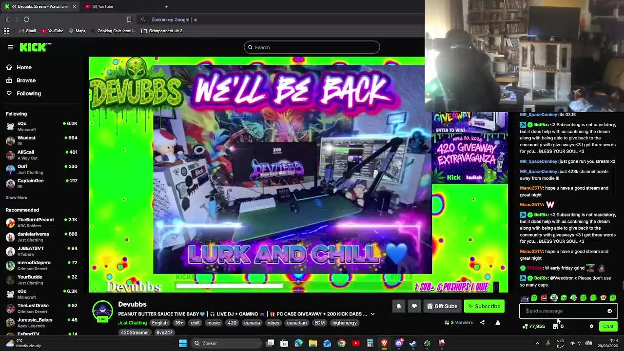Open chat settings with the gear icon
Viewport: 624px width, 351px height.
[x=591, y=327]
